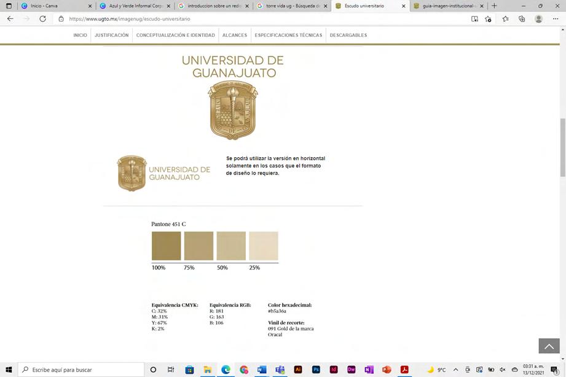Launch Adobe Photoshop from taskbar
The image size is (566, 377).
316,370
